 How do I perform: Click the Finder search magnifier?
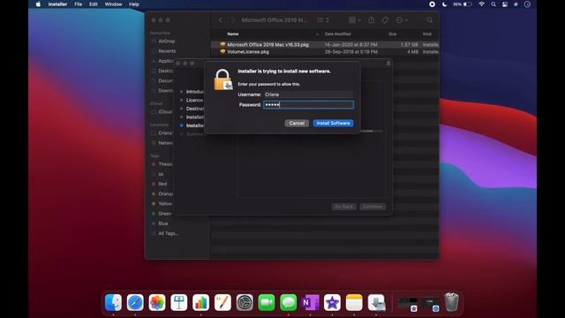(430, 20)
